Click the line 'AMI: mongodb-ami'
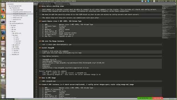 click(49, 81)
